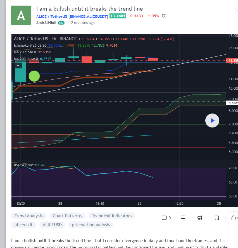Click the priceactionanalysis tag

pyautogui.click(x=91, y=225)
